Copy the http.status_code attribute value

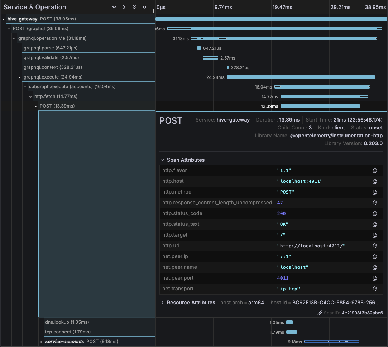pos(375,213)
